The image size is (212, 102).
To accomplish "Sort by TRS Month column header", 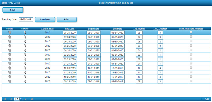I will point(139,29).
